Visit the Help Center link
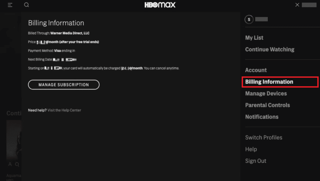The width and height of the screenshot is (320, 181). [64, 110]
